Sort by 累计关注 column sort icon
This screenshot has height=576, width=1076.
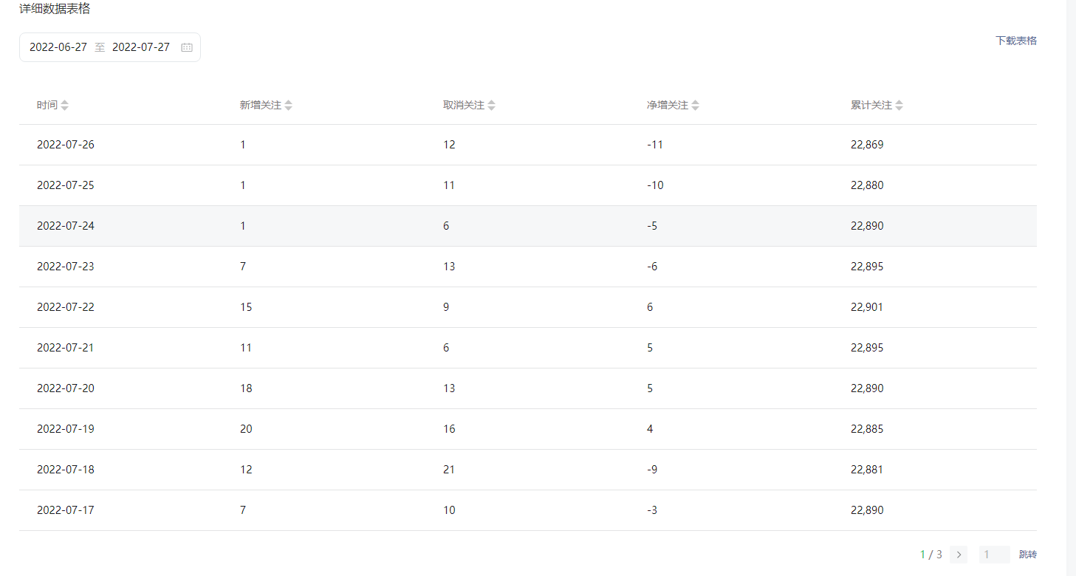point(899,106)
